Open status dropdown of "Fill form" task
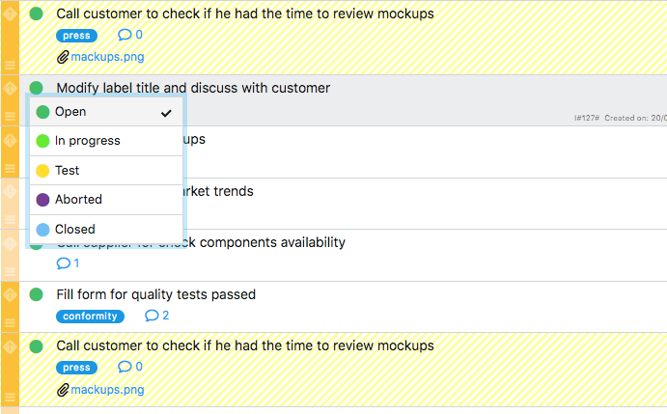The image size is (667, 414). tap(37, 294)
